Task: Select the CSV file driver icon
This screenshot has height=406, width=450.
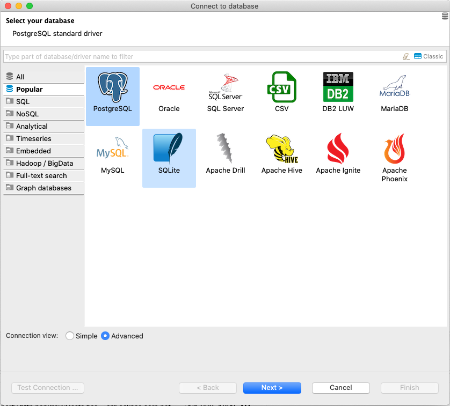Action: tap(281, 87)
